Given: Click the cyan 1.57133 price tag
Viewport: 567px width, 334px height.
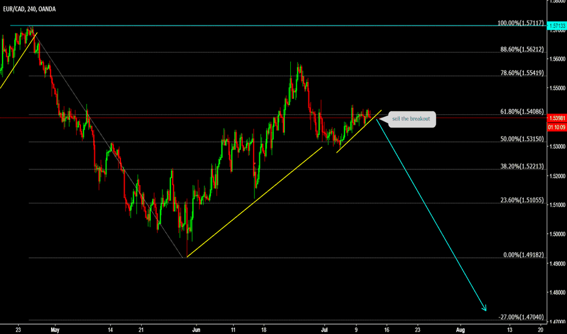Looking at the screenshot, I should 557,26.
